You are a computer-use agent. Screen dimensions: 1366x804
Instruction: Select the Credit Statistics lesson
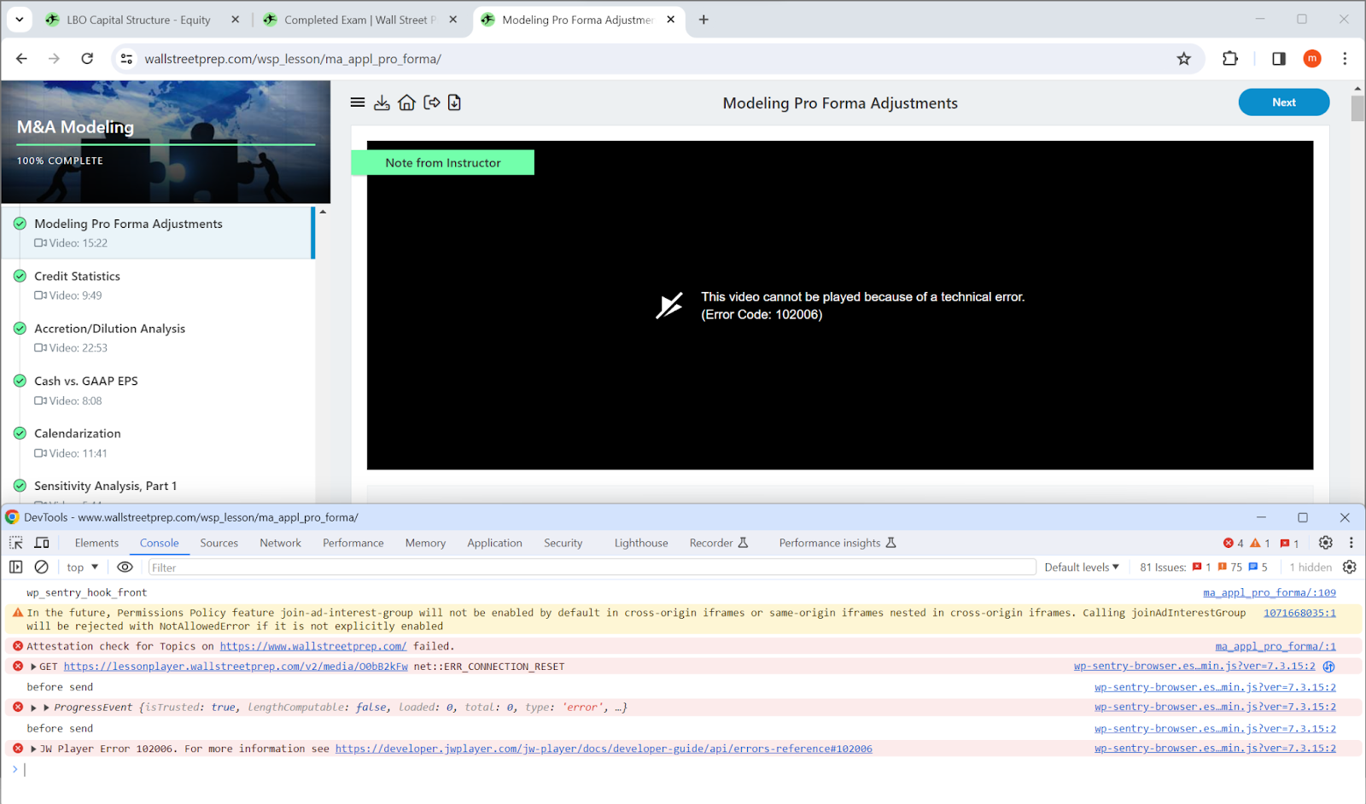click(158, 285)
